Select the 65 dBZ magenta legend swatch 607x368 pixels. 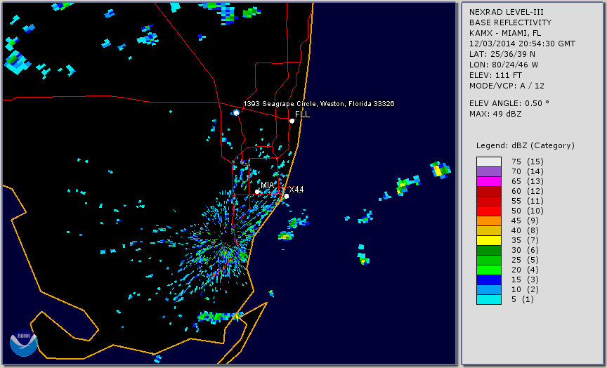coord(489,181)
